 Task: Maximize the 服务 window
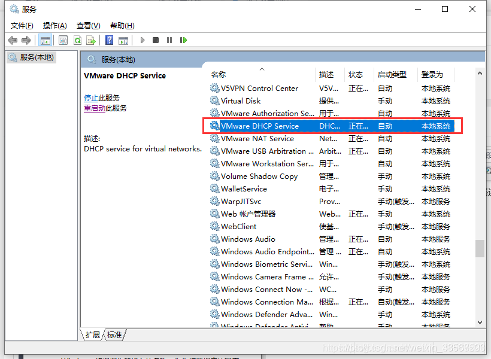[x=445, y=9]
